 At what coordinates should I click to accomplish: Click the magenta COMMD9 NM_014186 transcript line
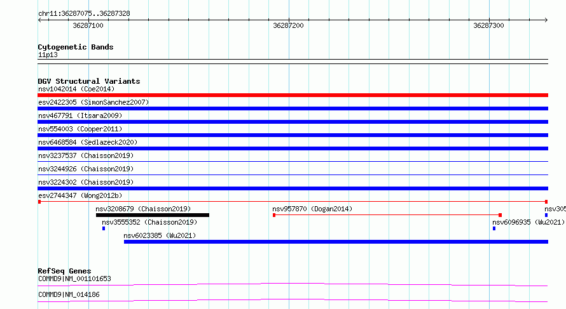tap(293, 300)
